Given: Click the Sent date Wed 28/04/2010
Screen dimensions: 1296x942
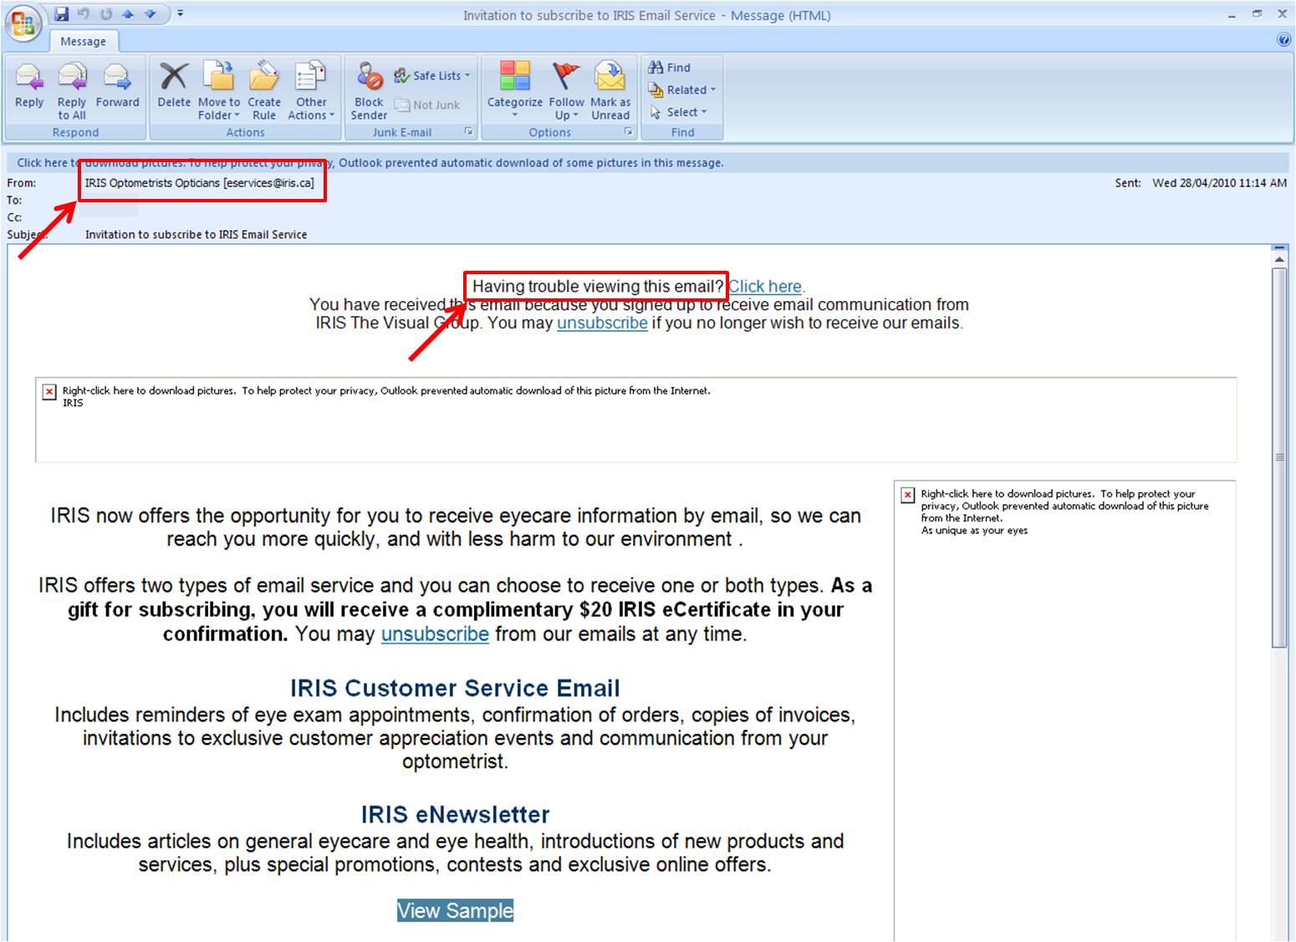Looking at the screenshot, I should [x=1219, y=182].
